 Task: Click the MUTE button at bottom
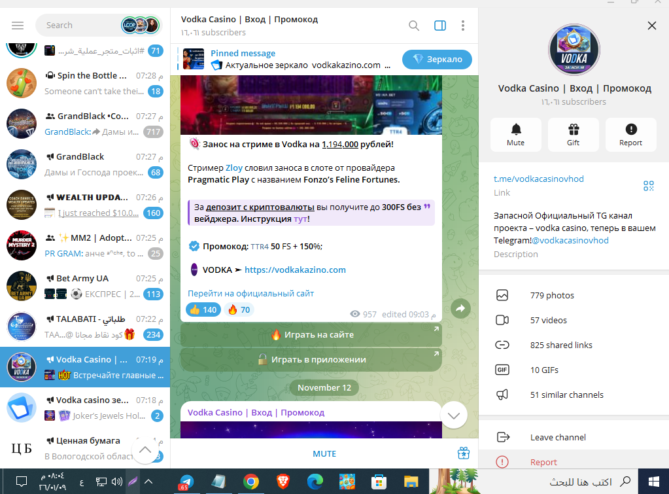coord(324,453)
